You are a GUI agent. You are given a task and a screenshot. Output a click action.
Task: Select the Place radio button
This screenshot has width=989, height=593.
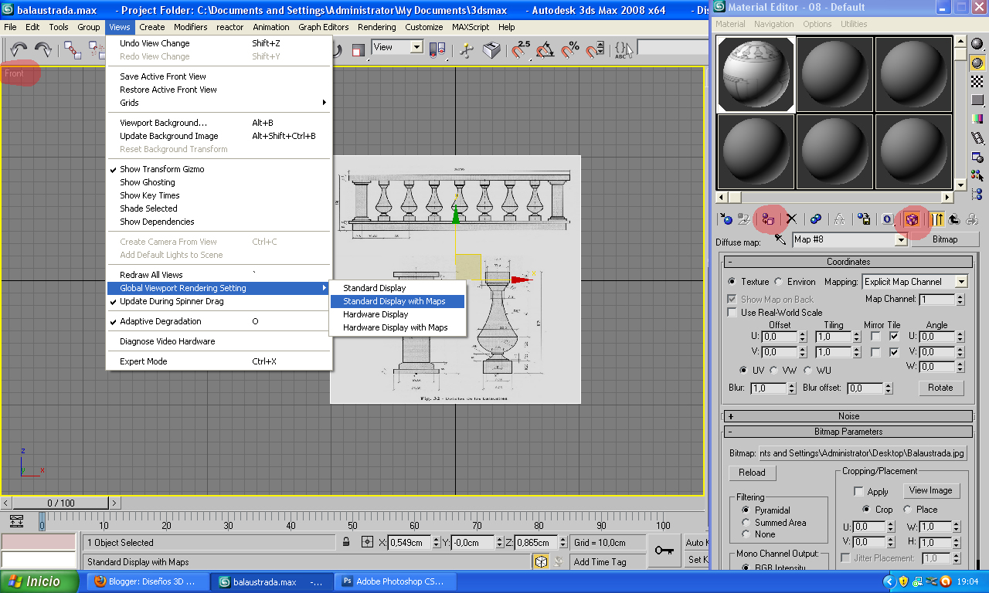click(x=907, y=510)
